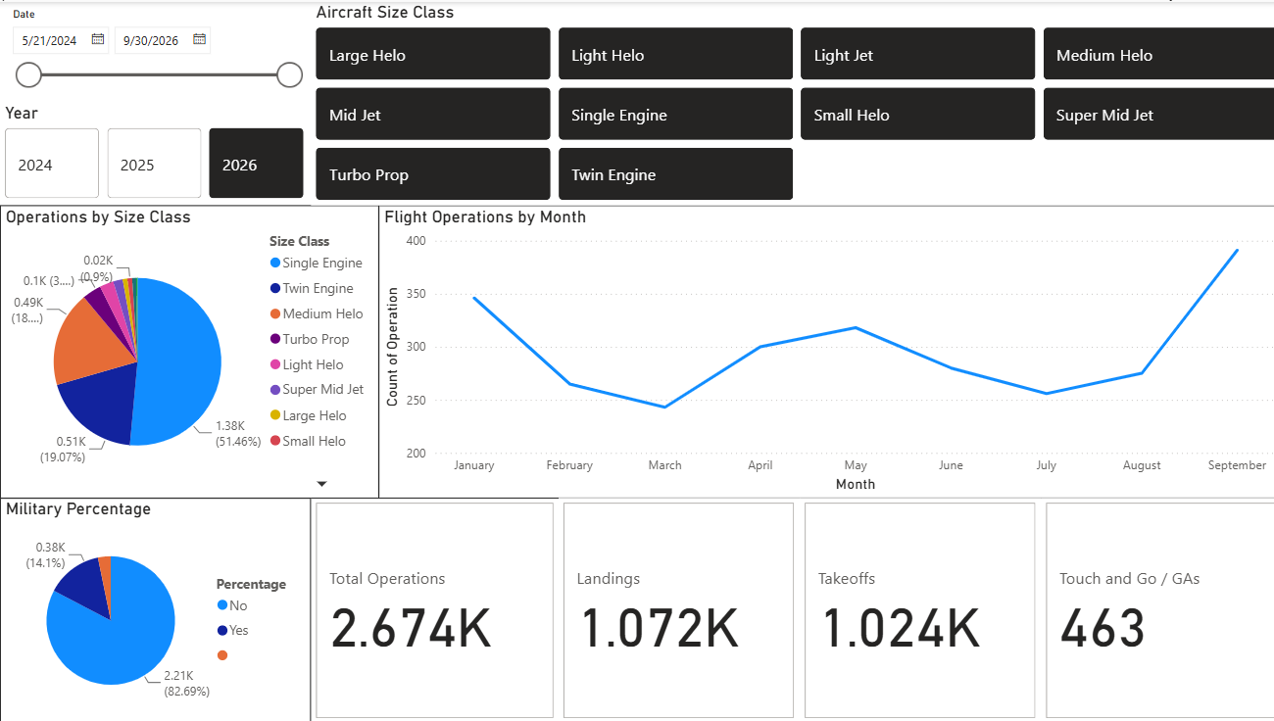Image resolution: width=1274 pixels, height=721 pixels.
Task: Select year 2024 in the Year slicer
Action: [x=52, y=164]
